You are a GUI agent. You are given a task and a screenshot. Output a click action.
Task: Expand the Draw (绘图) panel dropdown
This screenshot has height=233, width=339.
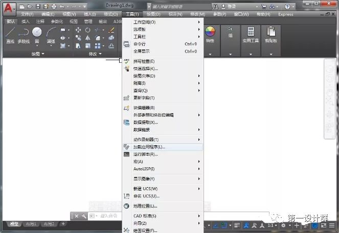click(x=38, y=54)
